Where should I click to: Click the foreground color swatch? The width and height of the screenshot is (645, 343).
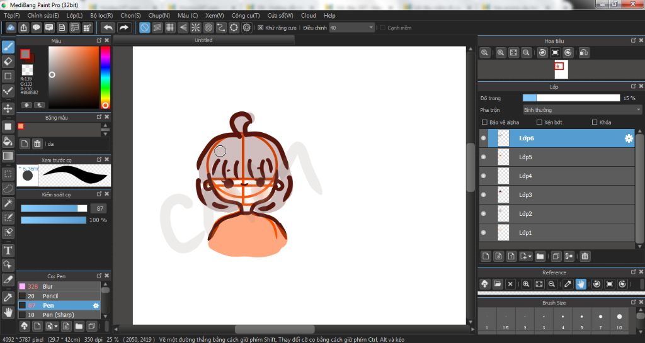tap(25, 54)
